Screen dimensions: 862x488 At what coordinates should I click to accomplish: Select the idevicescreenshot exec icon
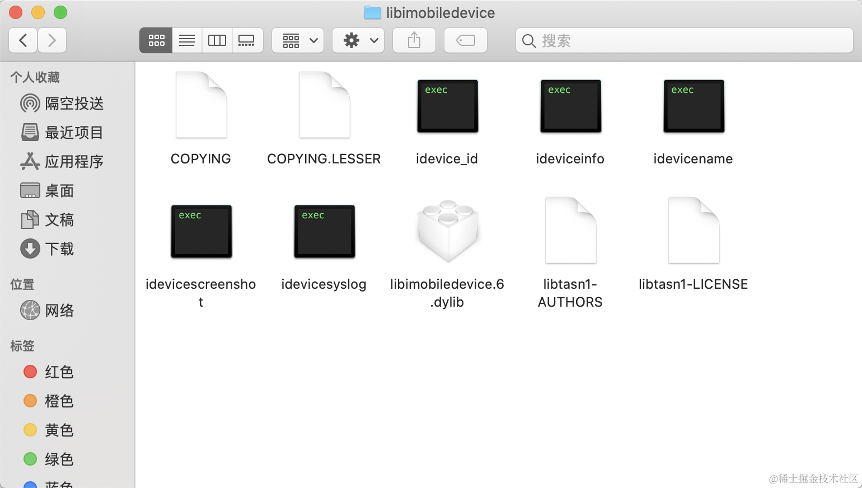(x=202, y=231)
